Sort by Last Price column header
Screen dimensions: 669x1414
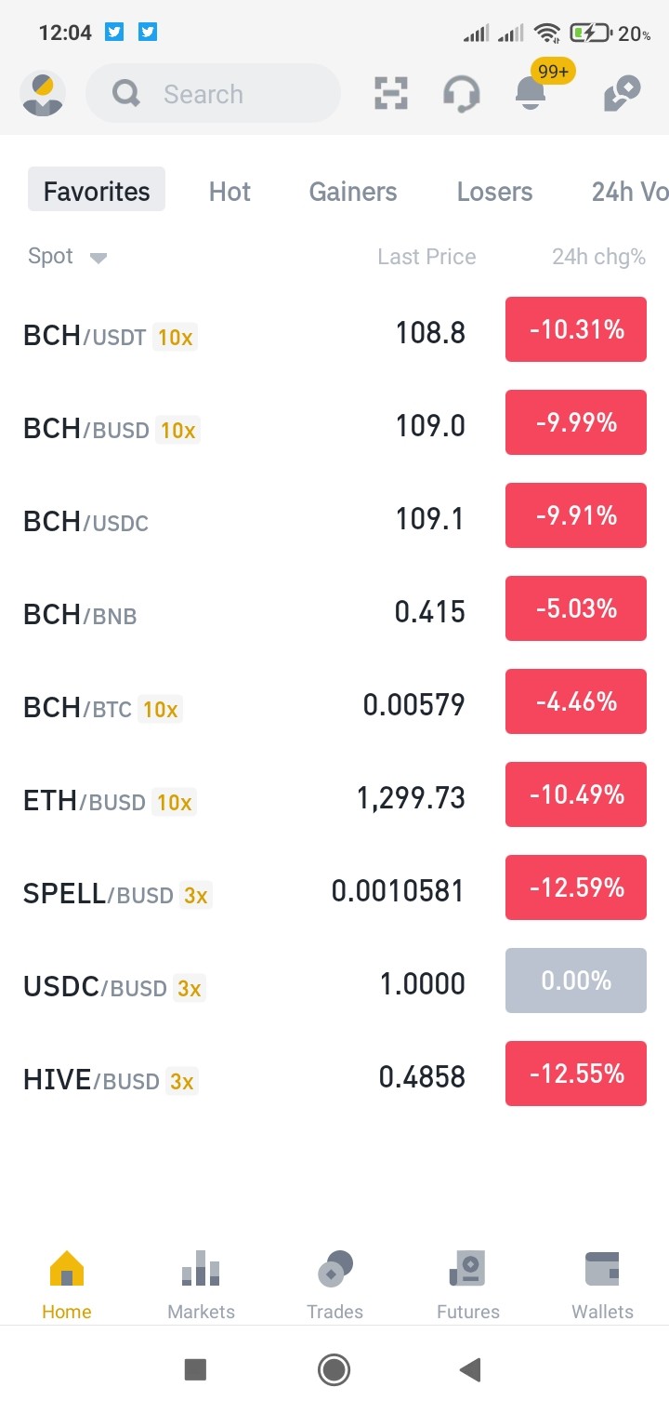coord(426,257)
